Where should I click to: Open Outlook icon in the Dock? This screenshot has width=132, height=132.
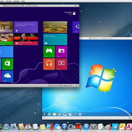point(122,127)
